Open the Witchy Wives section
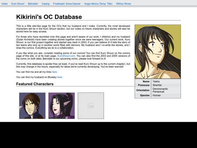The height and width of the screenshot is (148, 197). [123, 4]
